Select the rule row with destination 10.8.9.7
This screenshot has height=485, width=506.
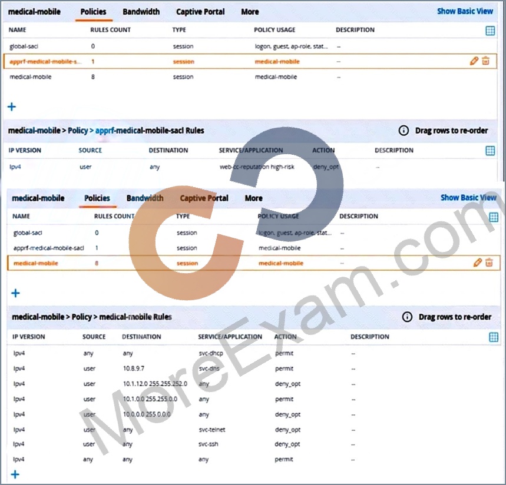[253, 368]
